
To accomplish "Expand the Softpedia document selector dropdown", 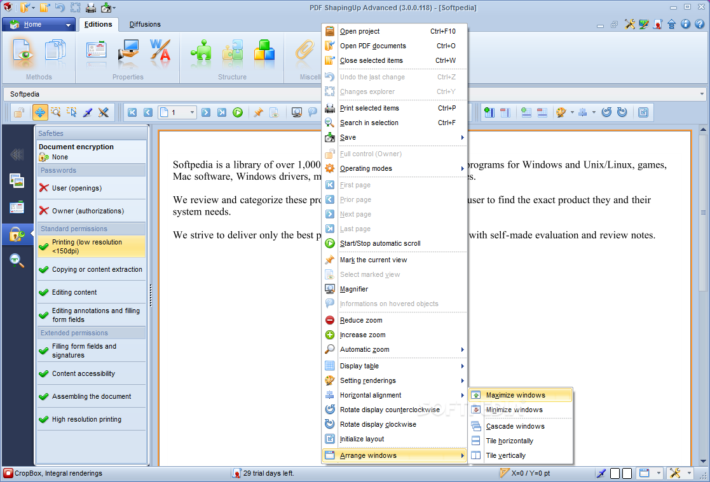I will click(x=701, y=94).
